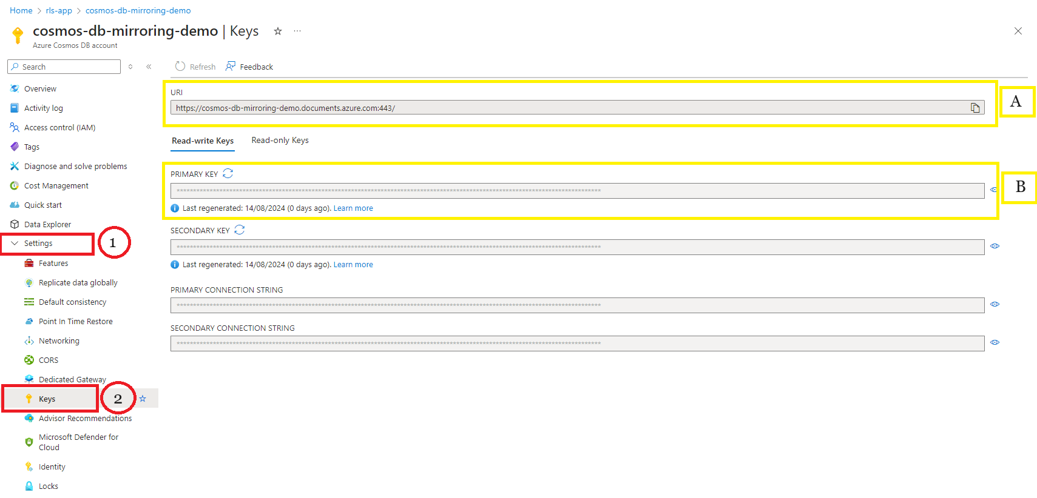1037x498 pixels.
Task: Click Learn more under primary key
Action: [x=353, y=208]
